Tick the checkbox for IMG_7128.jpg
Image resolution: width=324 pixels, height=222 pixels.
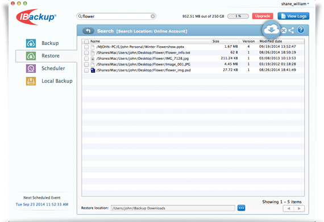[x=86, y=59]
